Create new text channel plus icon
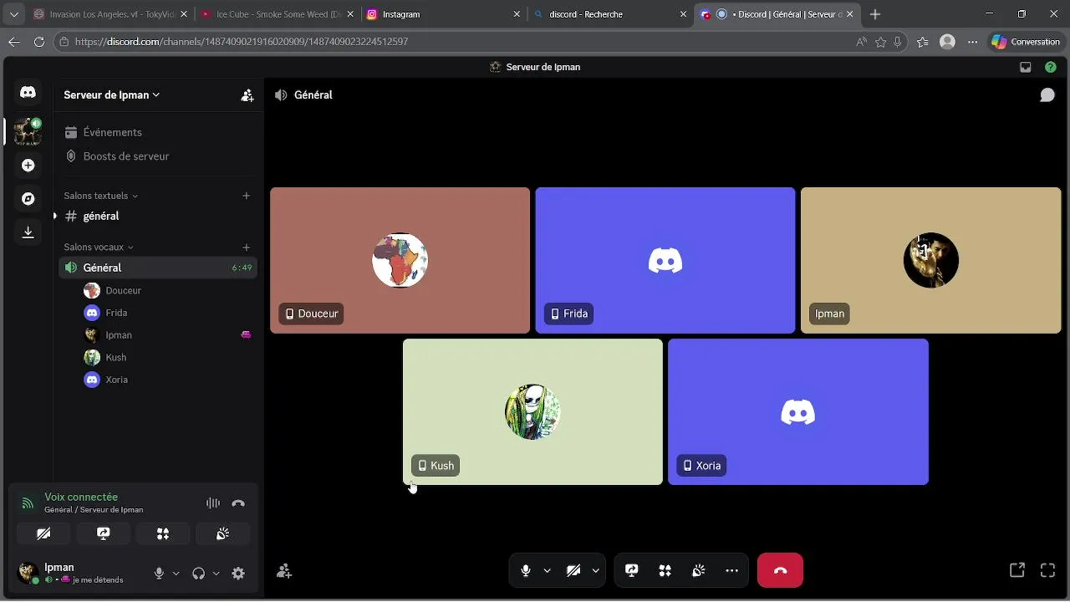Screen dimensions: 1070x602 246,196
